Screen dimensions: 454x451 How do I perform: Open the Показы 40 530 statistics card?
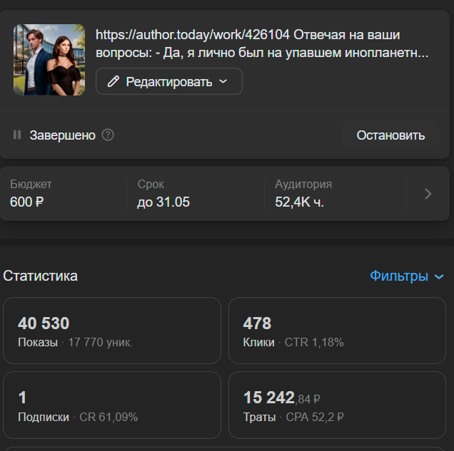[x=112, y=331]
